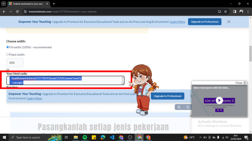Click Learn More in top banner
The width and height of the screenshot is (252, 141).
point(177,22)
